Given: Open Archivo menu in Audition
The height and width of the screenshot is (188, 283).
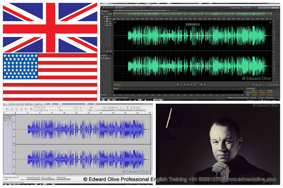Looking at the screenshot, I should tap(103, 5).
